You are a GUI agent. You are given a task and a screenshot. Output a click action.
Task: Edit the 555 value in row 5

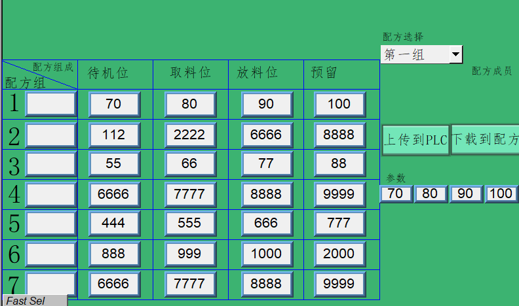click(x=189, y=223)
